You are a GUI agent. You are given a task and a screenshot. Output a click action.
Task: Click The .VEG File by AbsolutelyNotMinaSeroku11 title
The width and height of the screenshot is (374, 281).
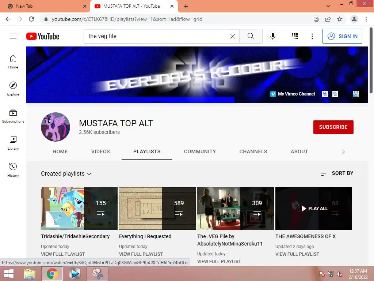click(230, 240)
